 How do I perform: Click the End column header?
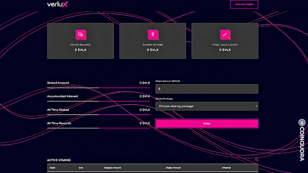(81, 168)
